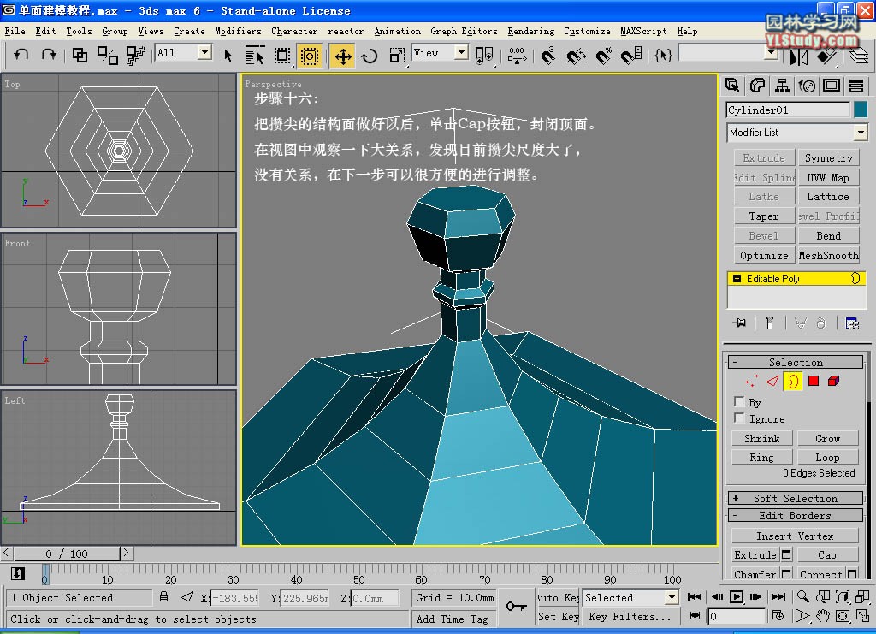Image resolution: width=876 pixels, height=634 pixels.
Task: Open the named selection sets dropdown
Action: pos(772,54)
